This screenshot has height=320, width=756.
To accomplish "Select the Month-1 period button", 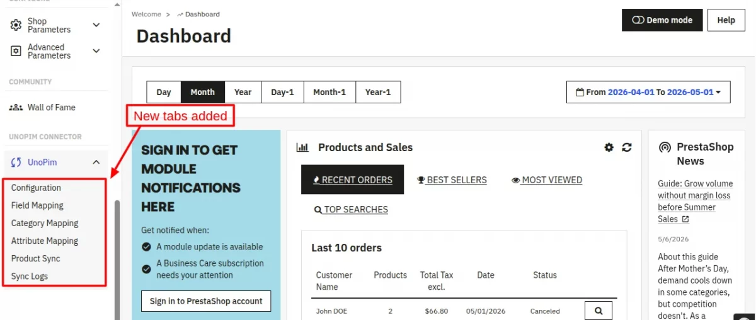I will 329,92.
